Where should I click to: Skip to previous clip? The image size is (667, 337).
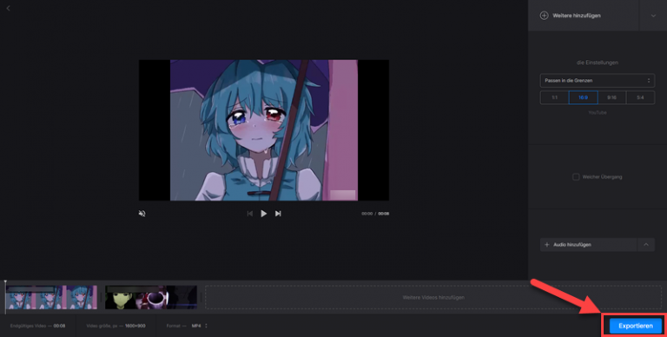[250, 214]
